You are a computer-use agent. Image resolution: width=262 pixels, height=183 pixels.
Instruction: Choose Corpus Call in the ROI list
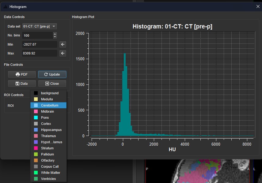click(x=48, y=166)
